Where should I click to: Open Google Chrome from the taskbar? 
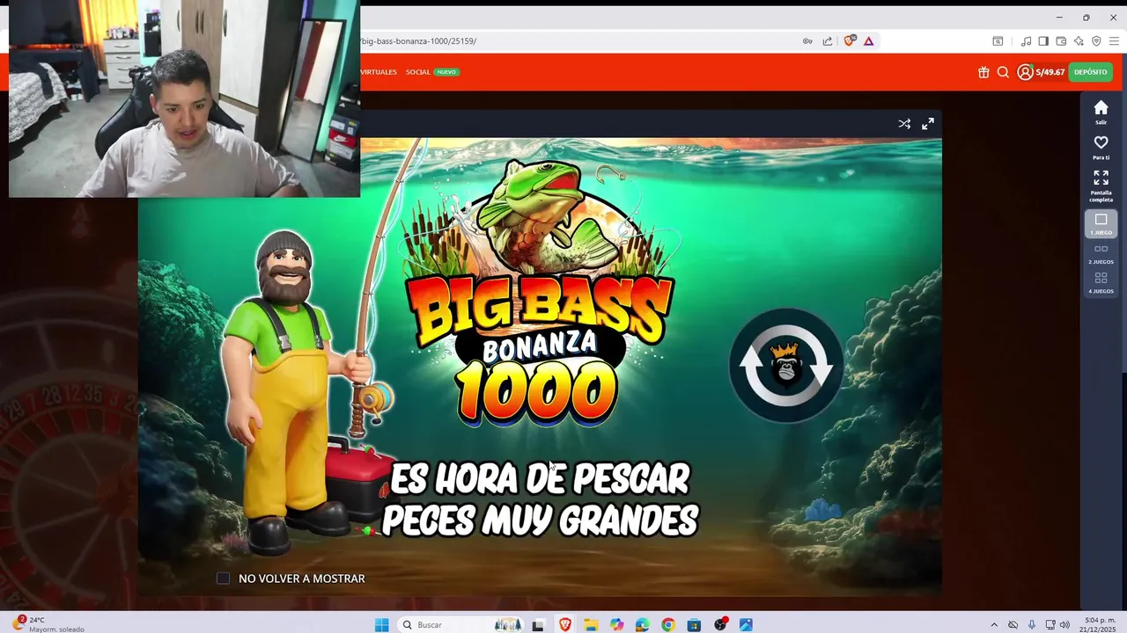(x=668, y=625)
